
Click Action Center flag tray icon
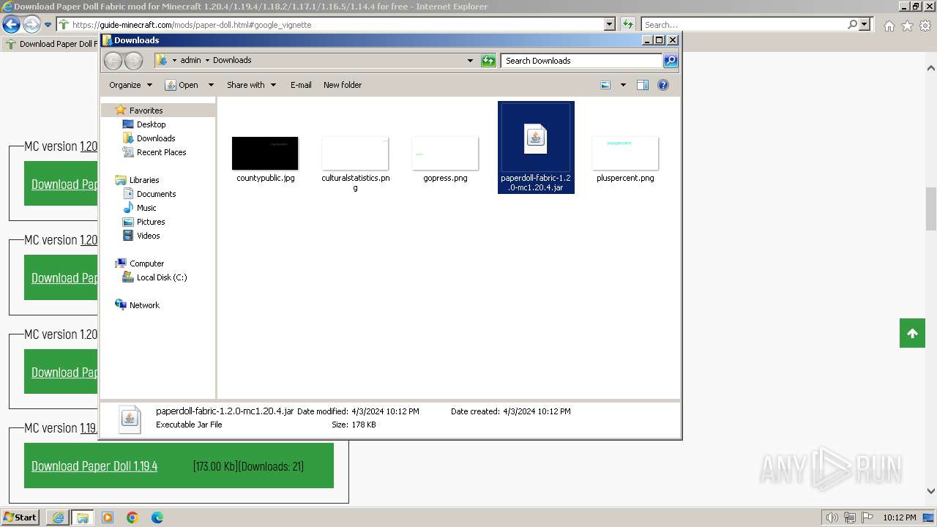point(867,517)
